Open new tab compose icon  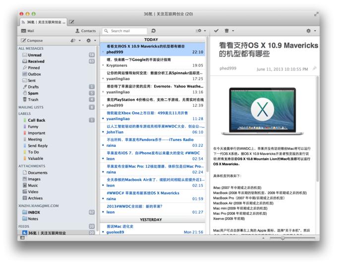coord(71,22)
